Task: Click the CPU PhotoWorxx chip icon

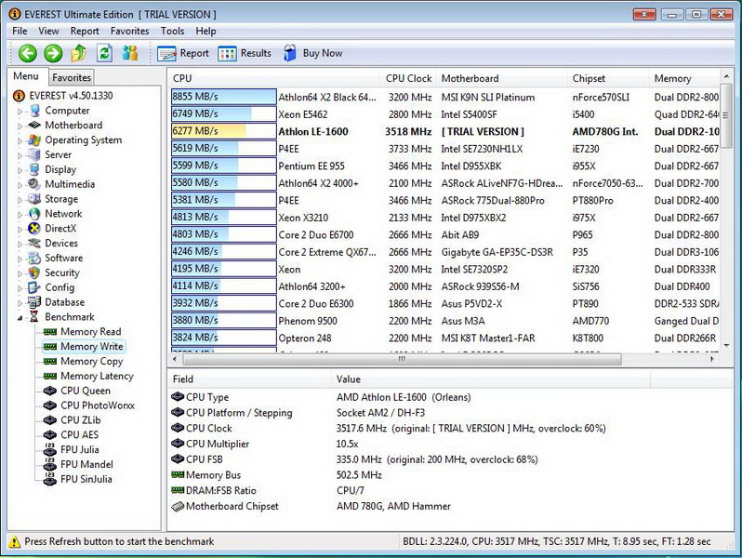Action: pos(49,405)
